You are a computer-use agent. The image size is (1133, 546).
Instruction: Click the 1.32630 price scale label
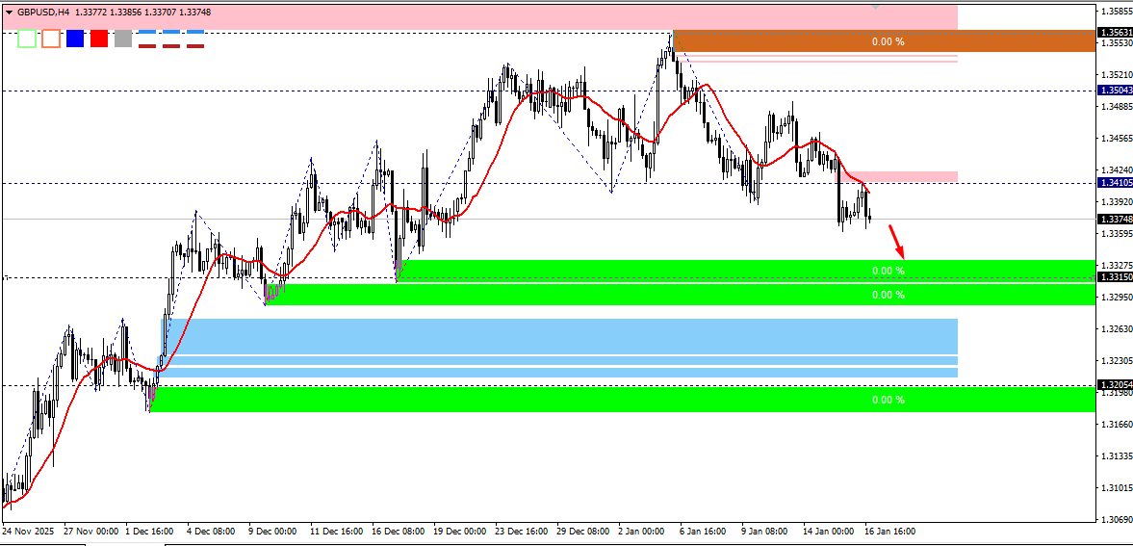(x=1117, y=329)
